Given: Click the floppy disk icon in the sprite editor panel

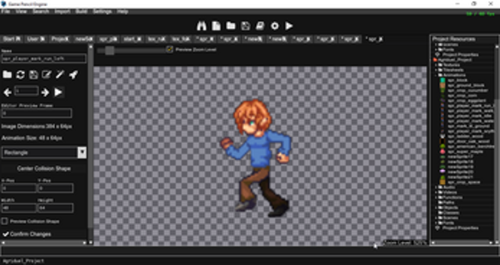Looking at the screenshot, I should pos(34,75).
